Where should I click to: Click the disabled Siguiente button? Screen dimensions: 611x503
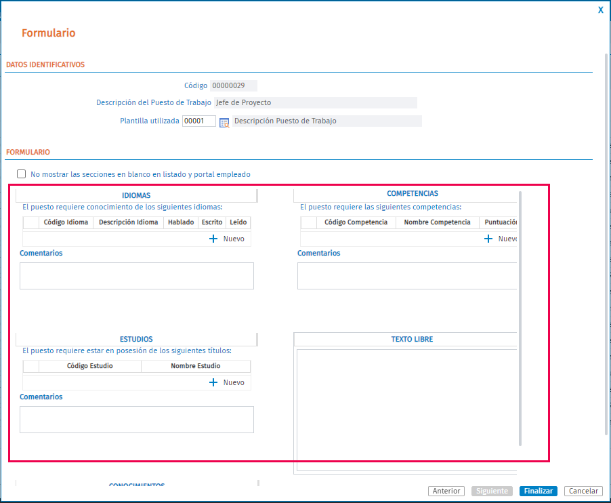pos(492,491)
